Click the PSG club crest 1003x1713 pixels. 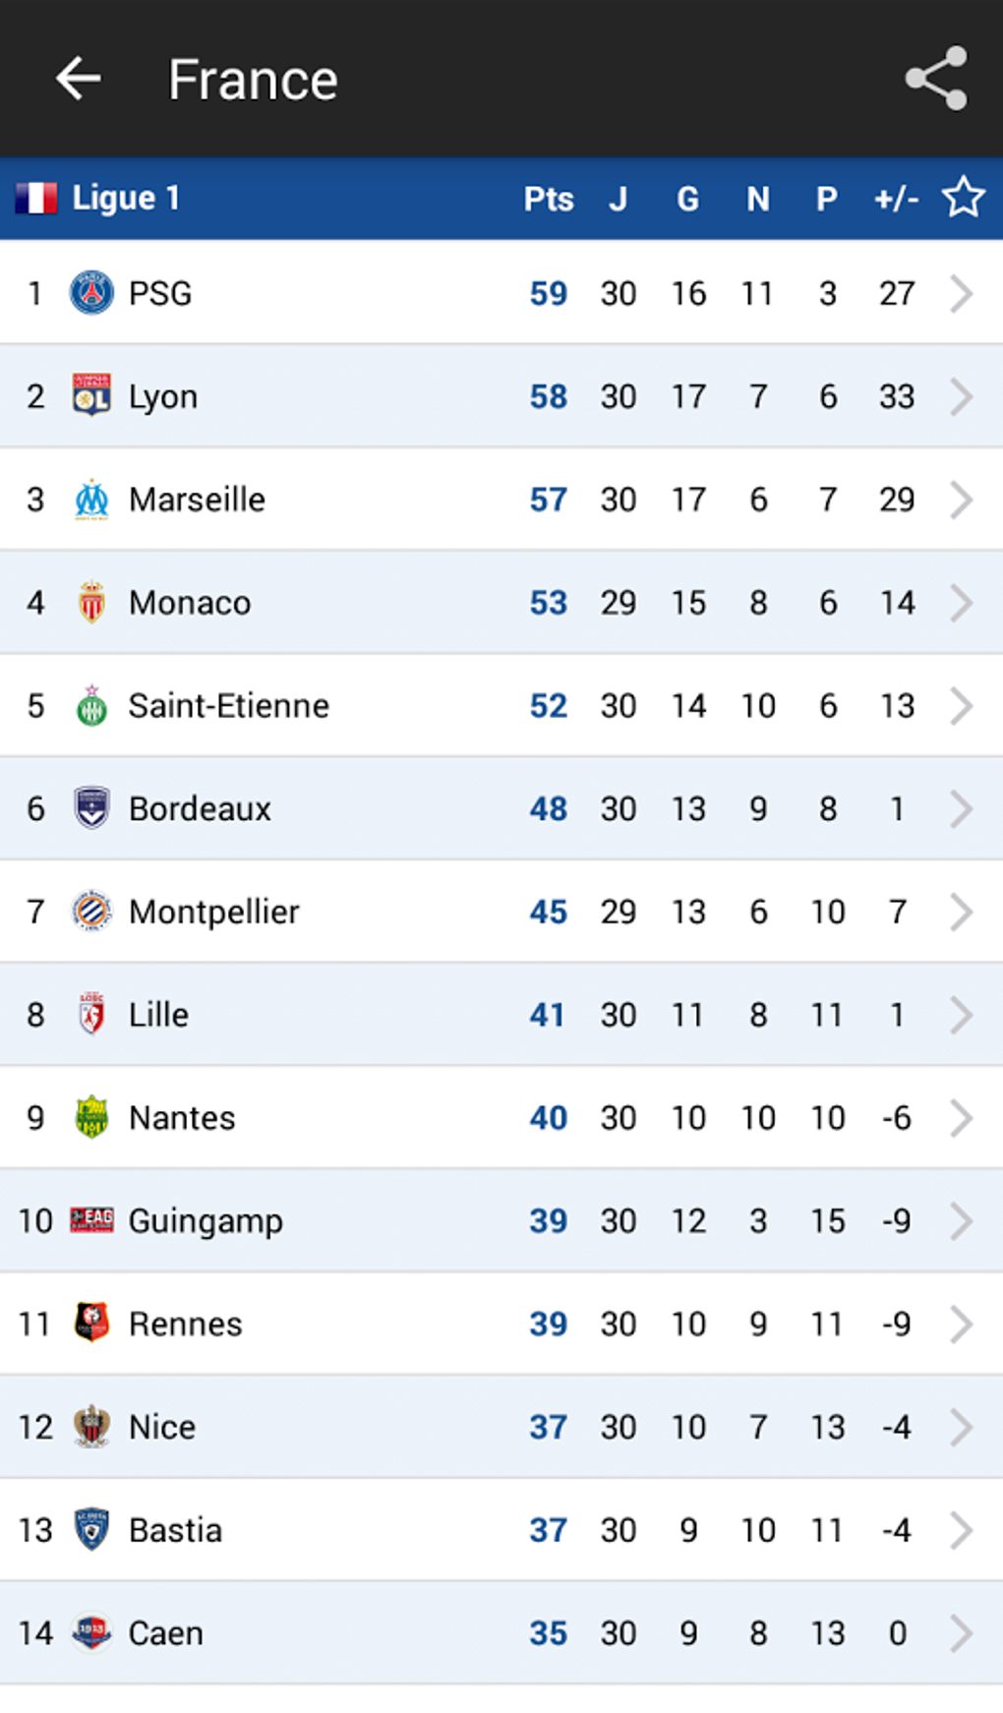91,293
